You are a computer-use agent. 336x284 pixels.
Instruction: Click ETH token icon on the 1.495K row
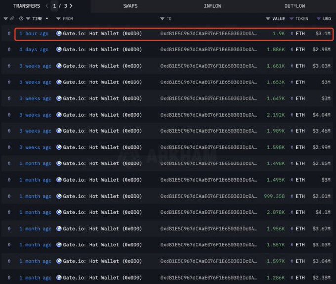coord(292,180)
